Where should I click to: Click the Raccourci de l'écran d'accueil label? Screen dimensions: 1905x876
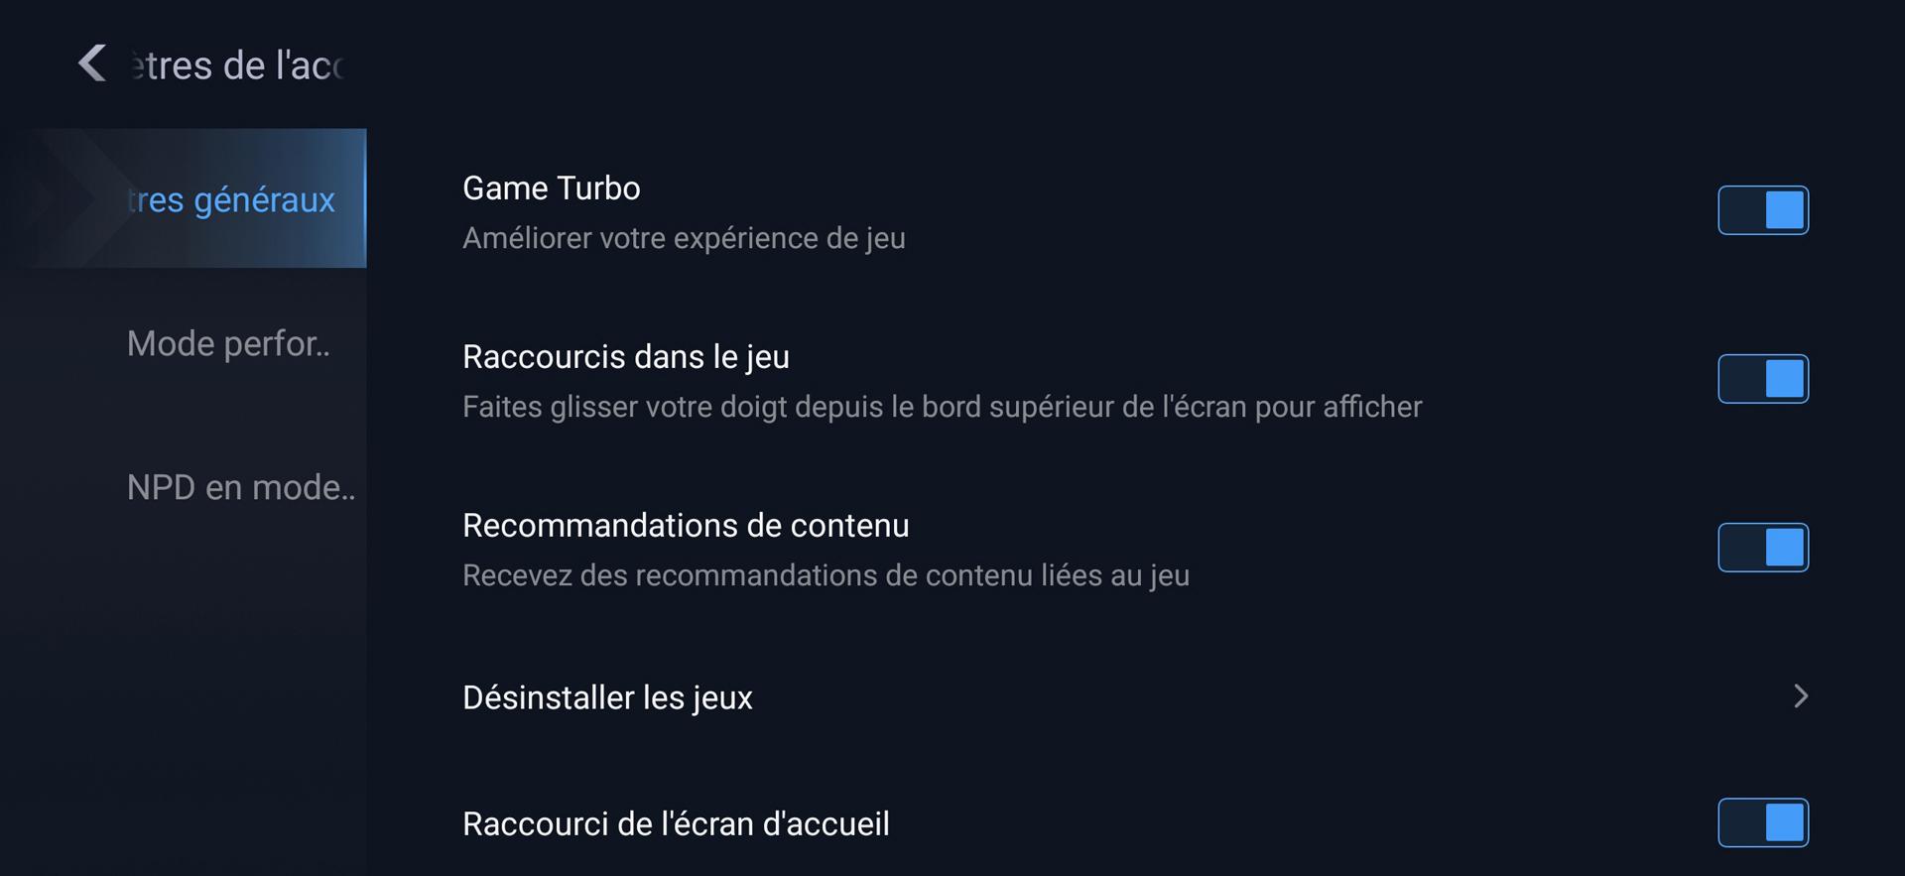pos(676,823)
